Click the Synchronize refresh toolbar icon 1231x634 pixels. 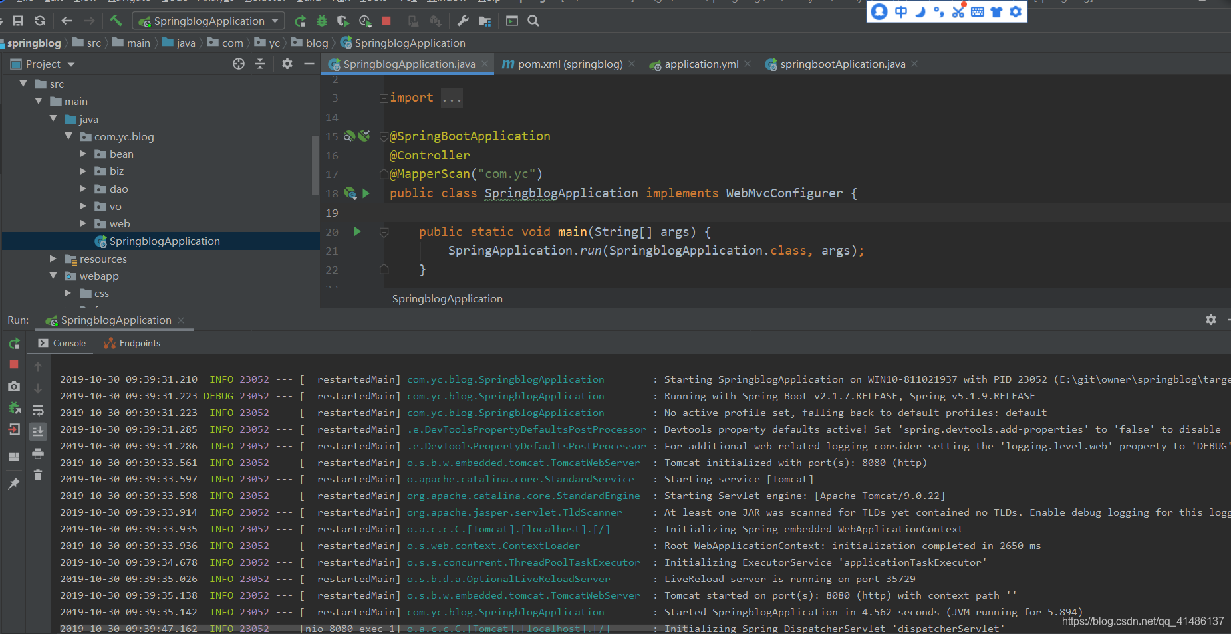click(x=40, y=21)
